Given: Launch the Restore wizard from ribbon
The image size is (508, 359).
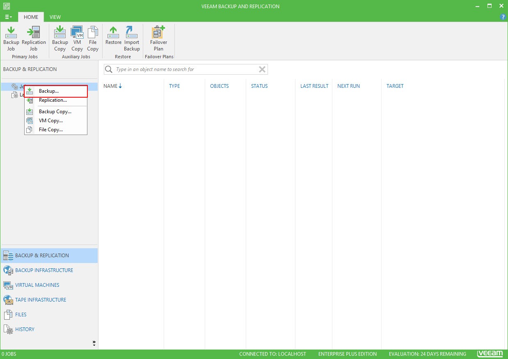Looking at the screenshot, I should coord(113,36).
